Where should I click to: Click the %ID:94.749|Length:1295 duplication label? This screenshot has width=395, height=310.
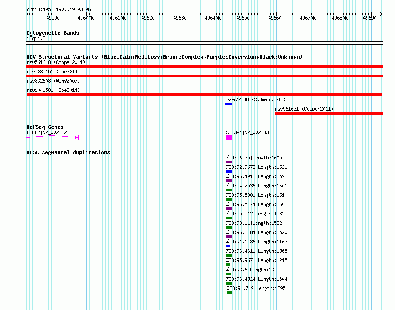[256, 288]
